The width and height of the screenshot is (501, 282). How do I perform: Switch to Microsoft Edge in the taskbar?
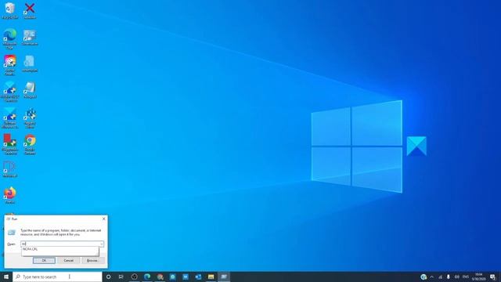pyautogui.click(x=147, y=277)
